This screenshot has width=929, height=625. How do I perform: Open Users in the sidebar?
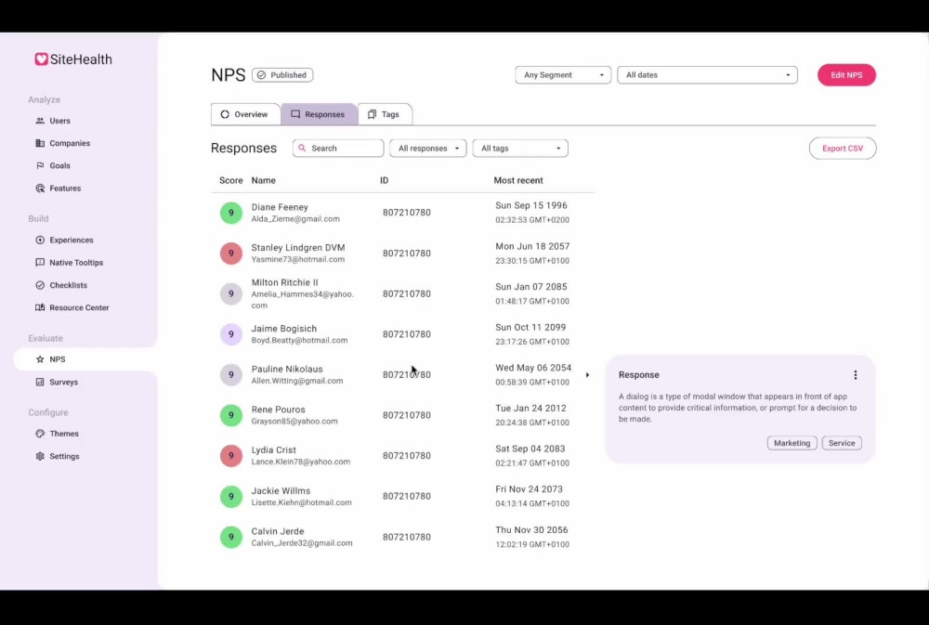(53, 120)
